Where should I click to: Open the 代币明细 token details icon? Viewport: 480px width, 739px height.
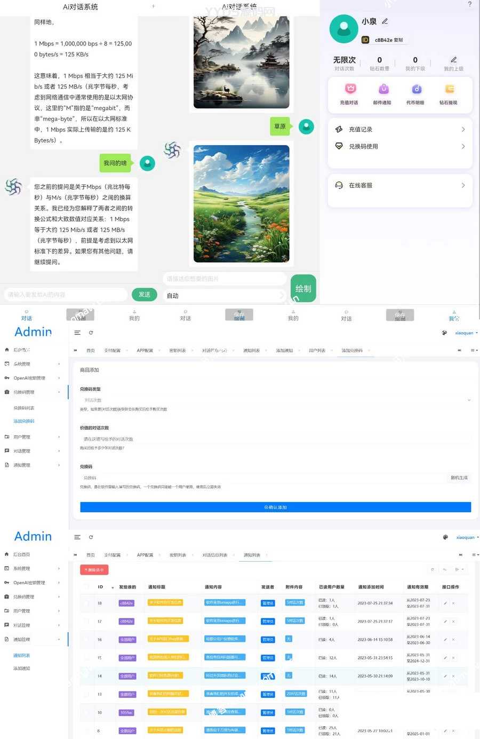417,89
